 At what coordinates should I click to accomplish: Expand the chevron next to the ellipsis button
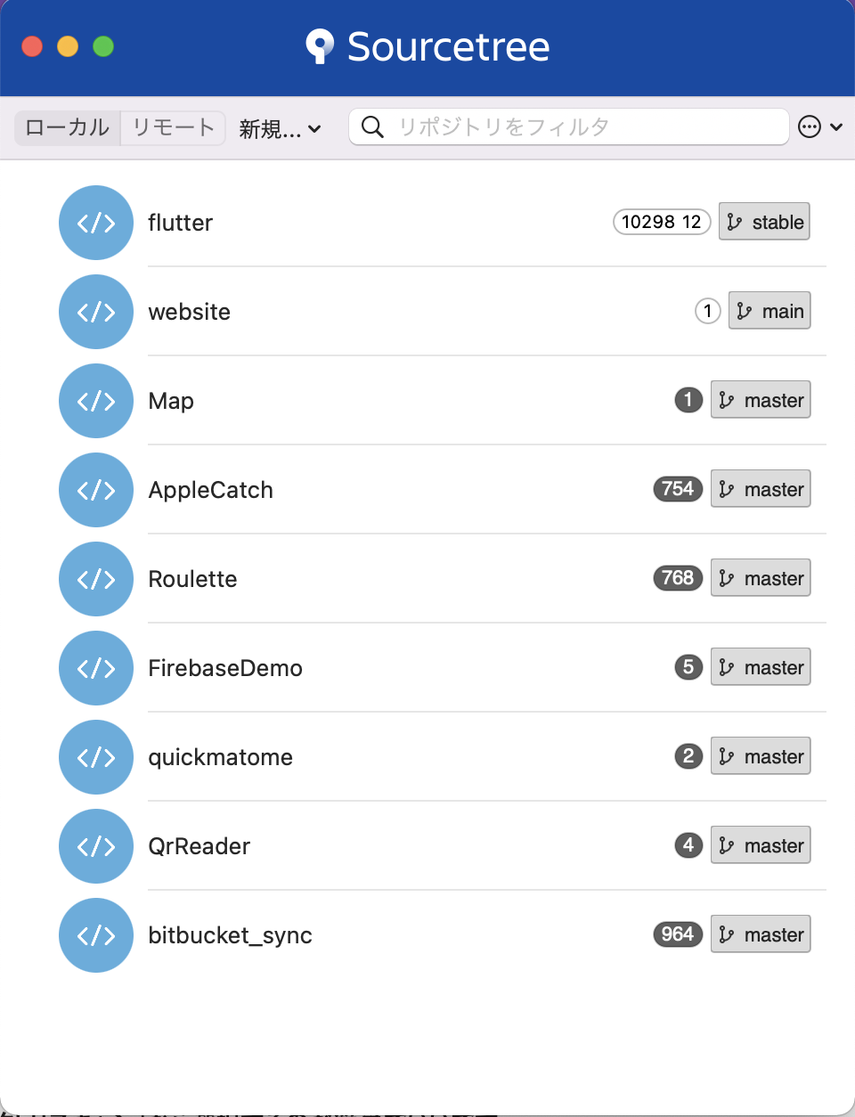tap(835, 126)
